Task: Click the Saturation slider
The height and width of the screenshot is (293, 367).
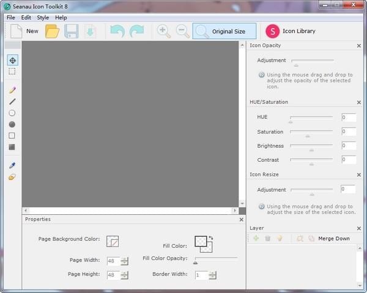Action: 311,133
